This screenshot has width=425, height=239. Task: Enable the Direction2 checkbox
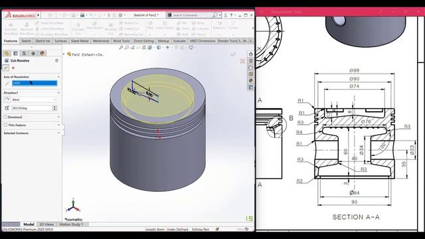point(5,117)
